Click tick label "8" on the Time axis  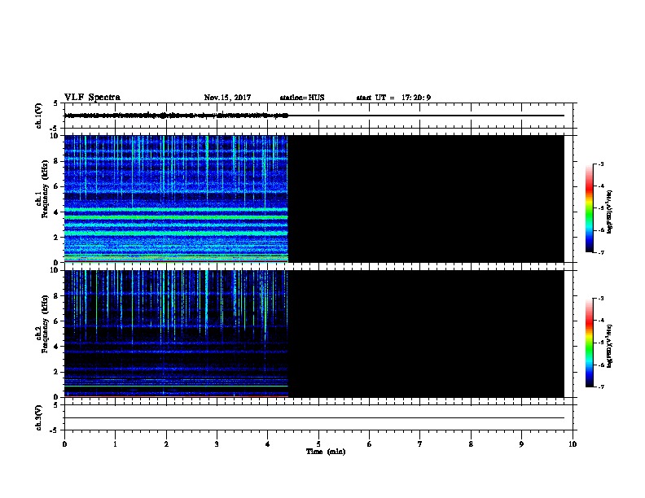471,444
